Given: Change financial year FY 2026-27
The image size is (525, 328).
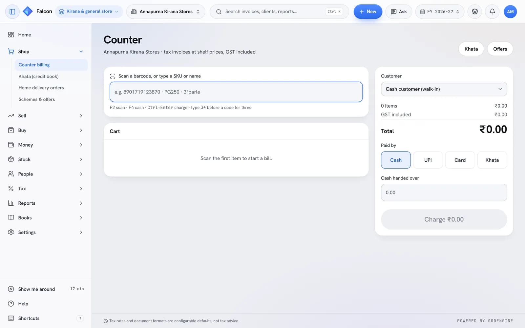Looking at the screenshot, I should pyautogui.click(x=440, y=11).
